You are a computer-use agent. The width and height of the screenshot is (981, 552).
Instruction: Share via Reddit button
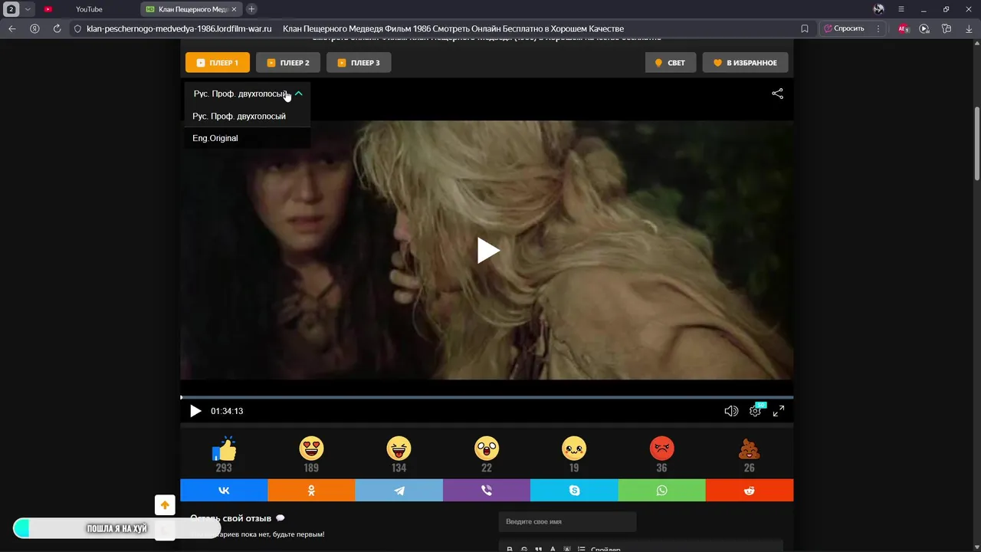click(750, 491)
